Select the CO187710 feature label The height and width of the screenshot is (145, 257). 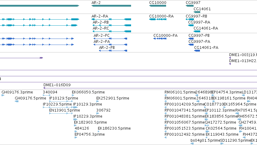[214, 104]
